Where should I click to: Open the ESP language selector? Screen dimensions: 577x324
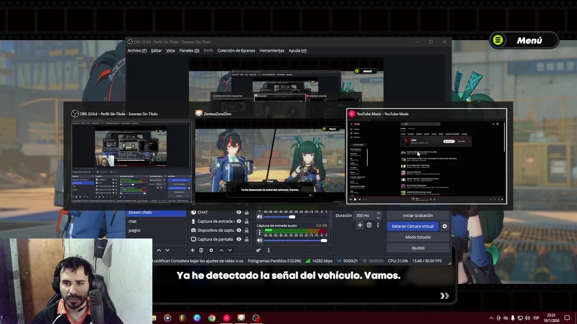point(536,318)
